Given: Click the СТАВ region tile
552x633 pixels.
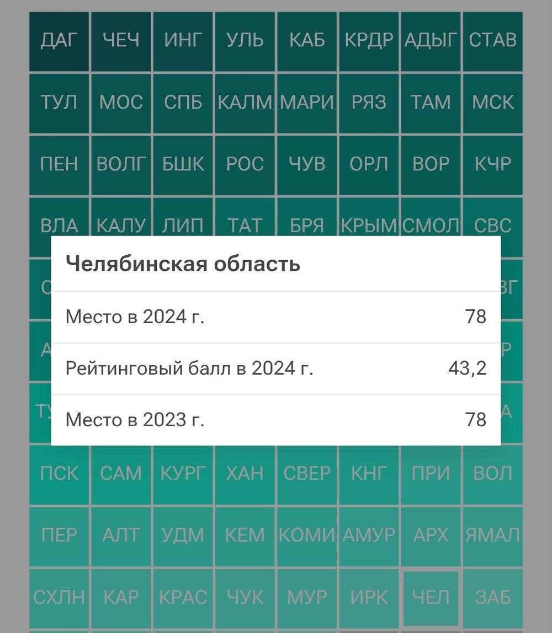Looking at the screenshot, I should (493, 41).
